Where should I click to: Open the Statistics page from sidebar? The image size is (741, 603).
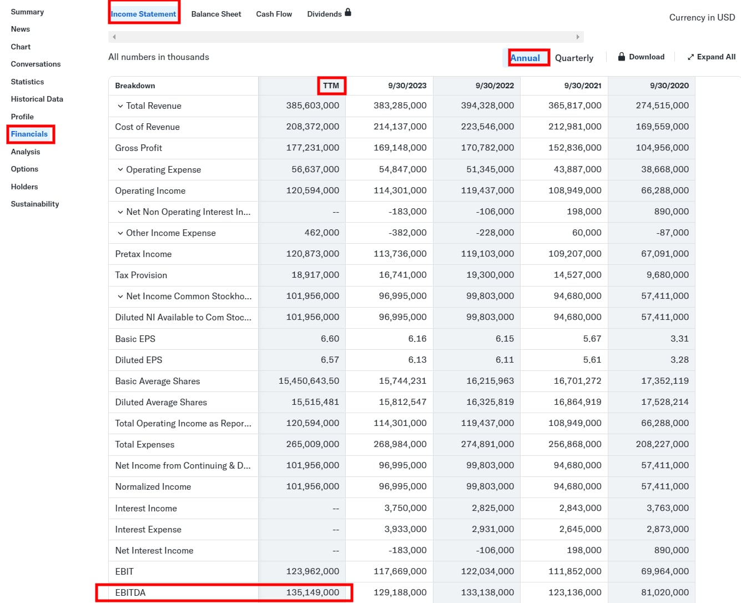point(27,82)
